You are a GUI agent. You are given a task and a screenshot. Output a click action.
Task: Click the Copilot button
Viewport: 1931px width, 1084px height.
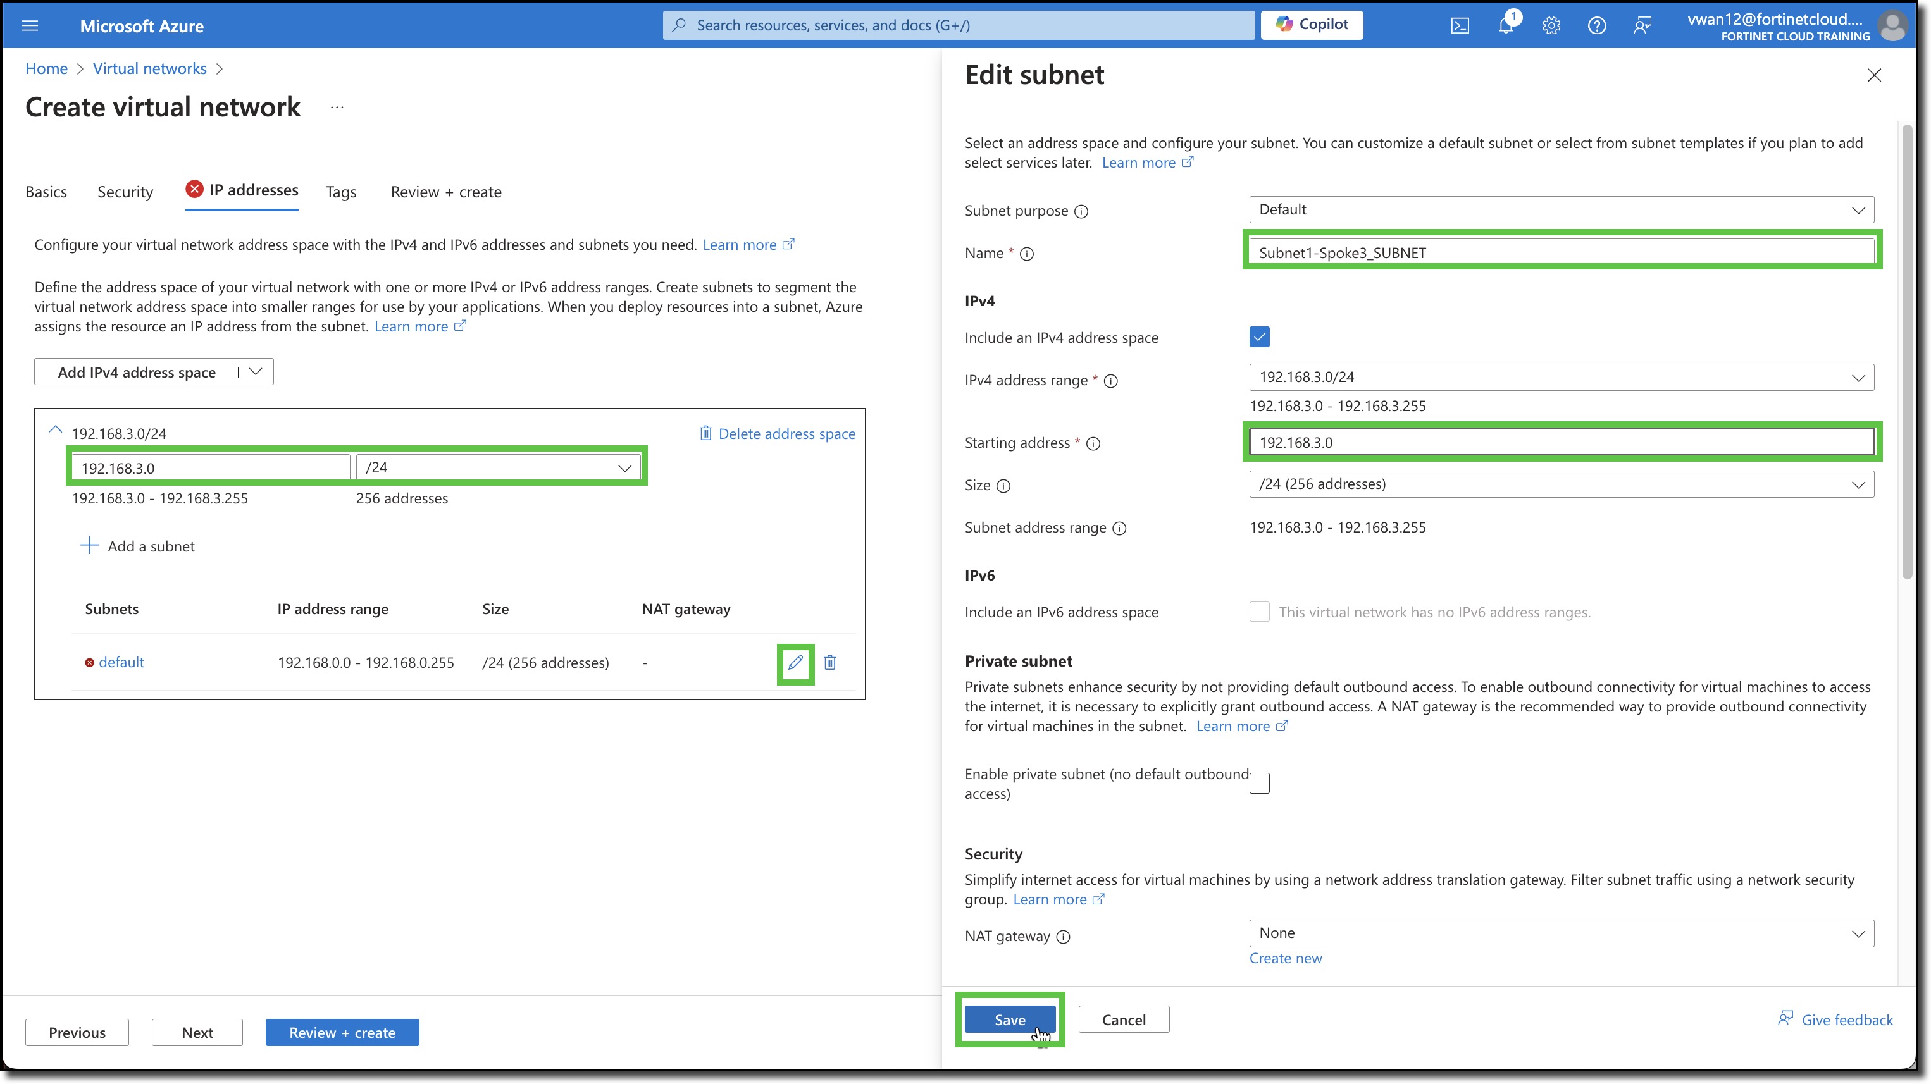click(1312, 25)
